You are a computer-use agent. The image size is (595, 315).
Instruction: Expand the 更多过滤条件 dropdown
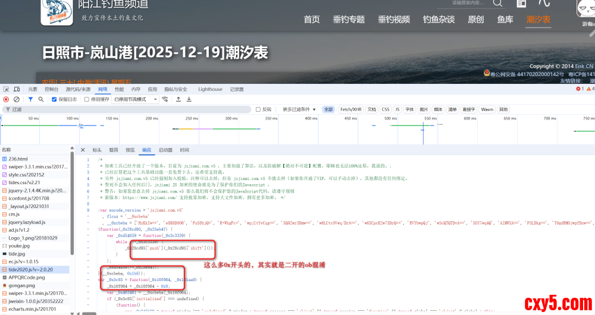point(299,109)
